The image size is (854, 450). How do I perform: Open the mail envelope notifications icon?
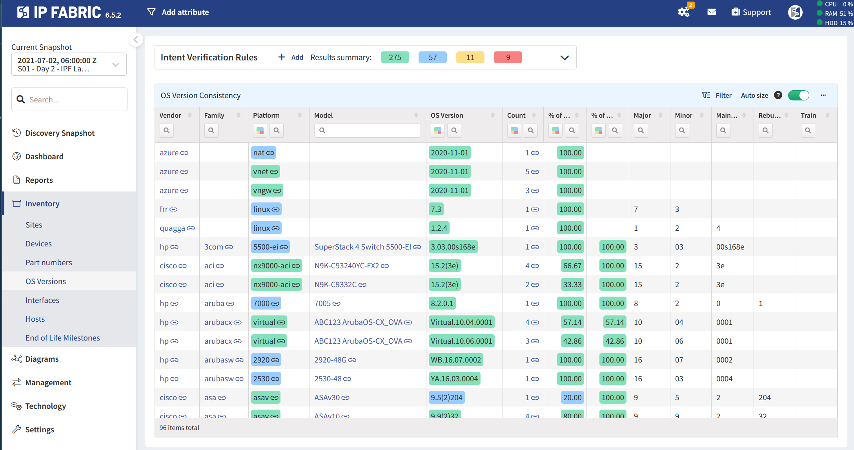712,12
